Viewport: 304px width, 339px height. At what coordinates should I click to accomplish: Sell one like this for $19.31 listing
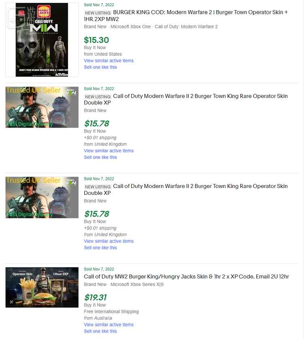coord(101,331)
